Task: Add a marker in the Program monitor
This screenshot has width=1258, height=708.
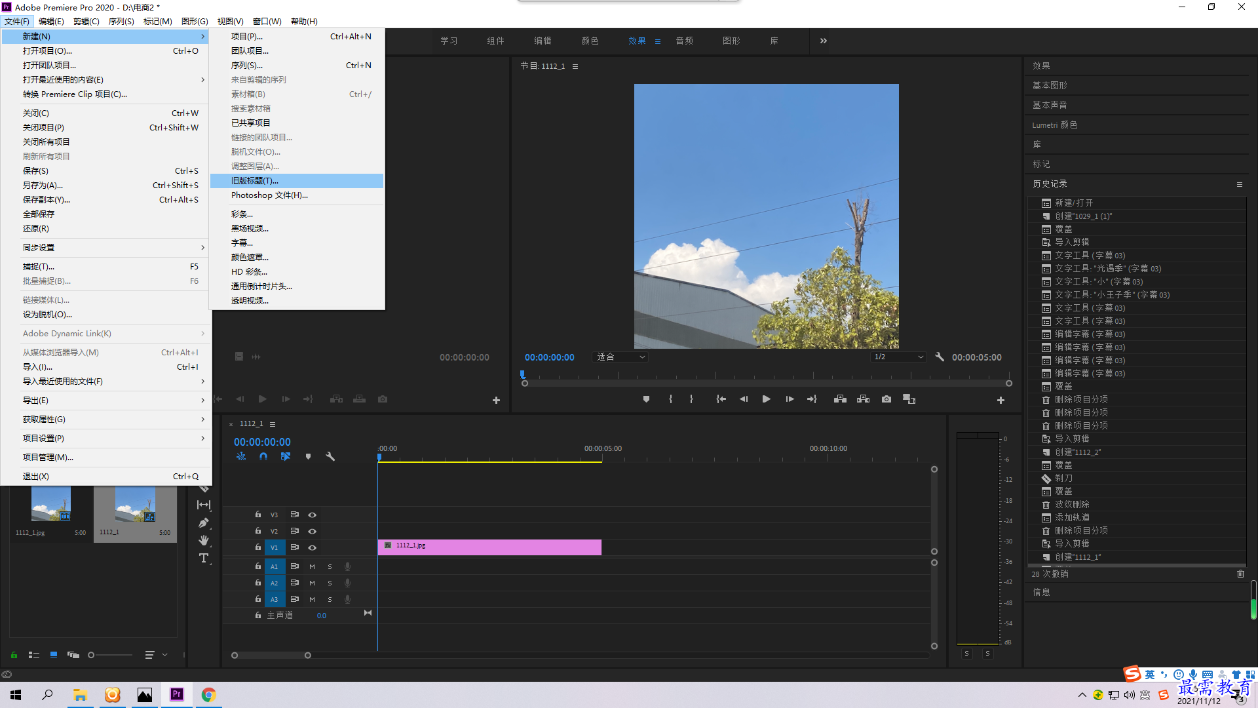Action: click(646, 399)
